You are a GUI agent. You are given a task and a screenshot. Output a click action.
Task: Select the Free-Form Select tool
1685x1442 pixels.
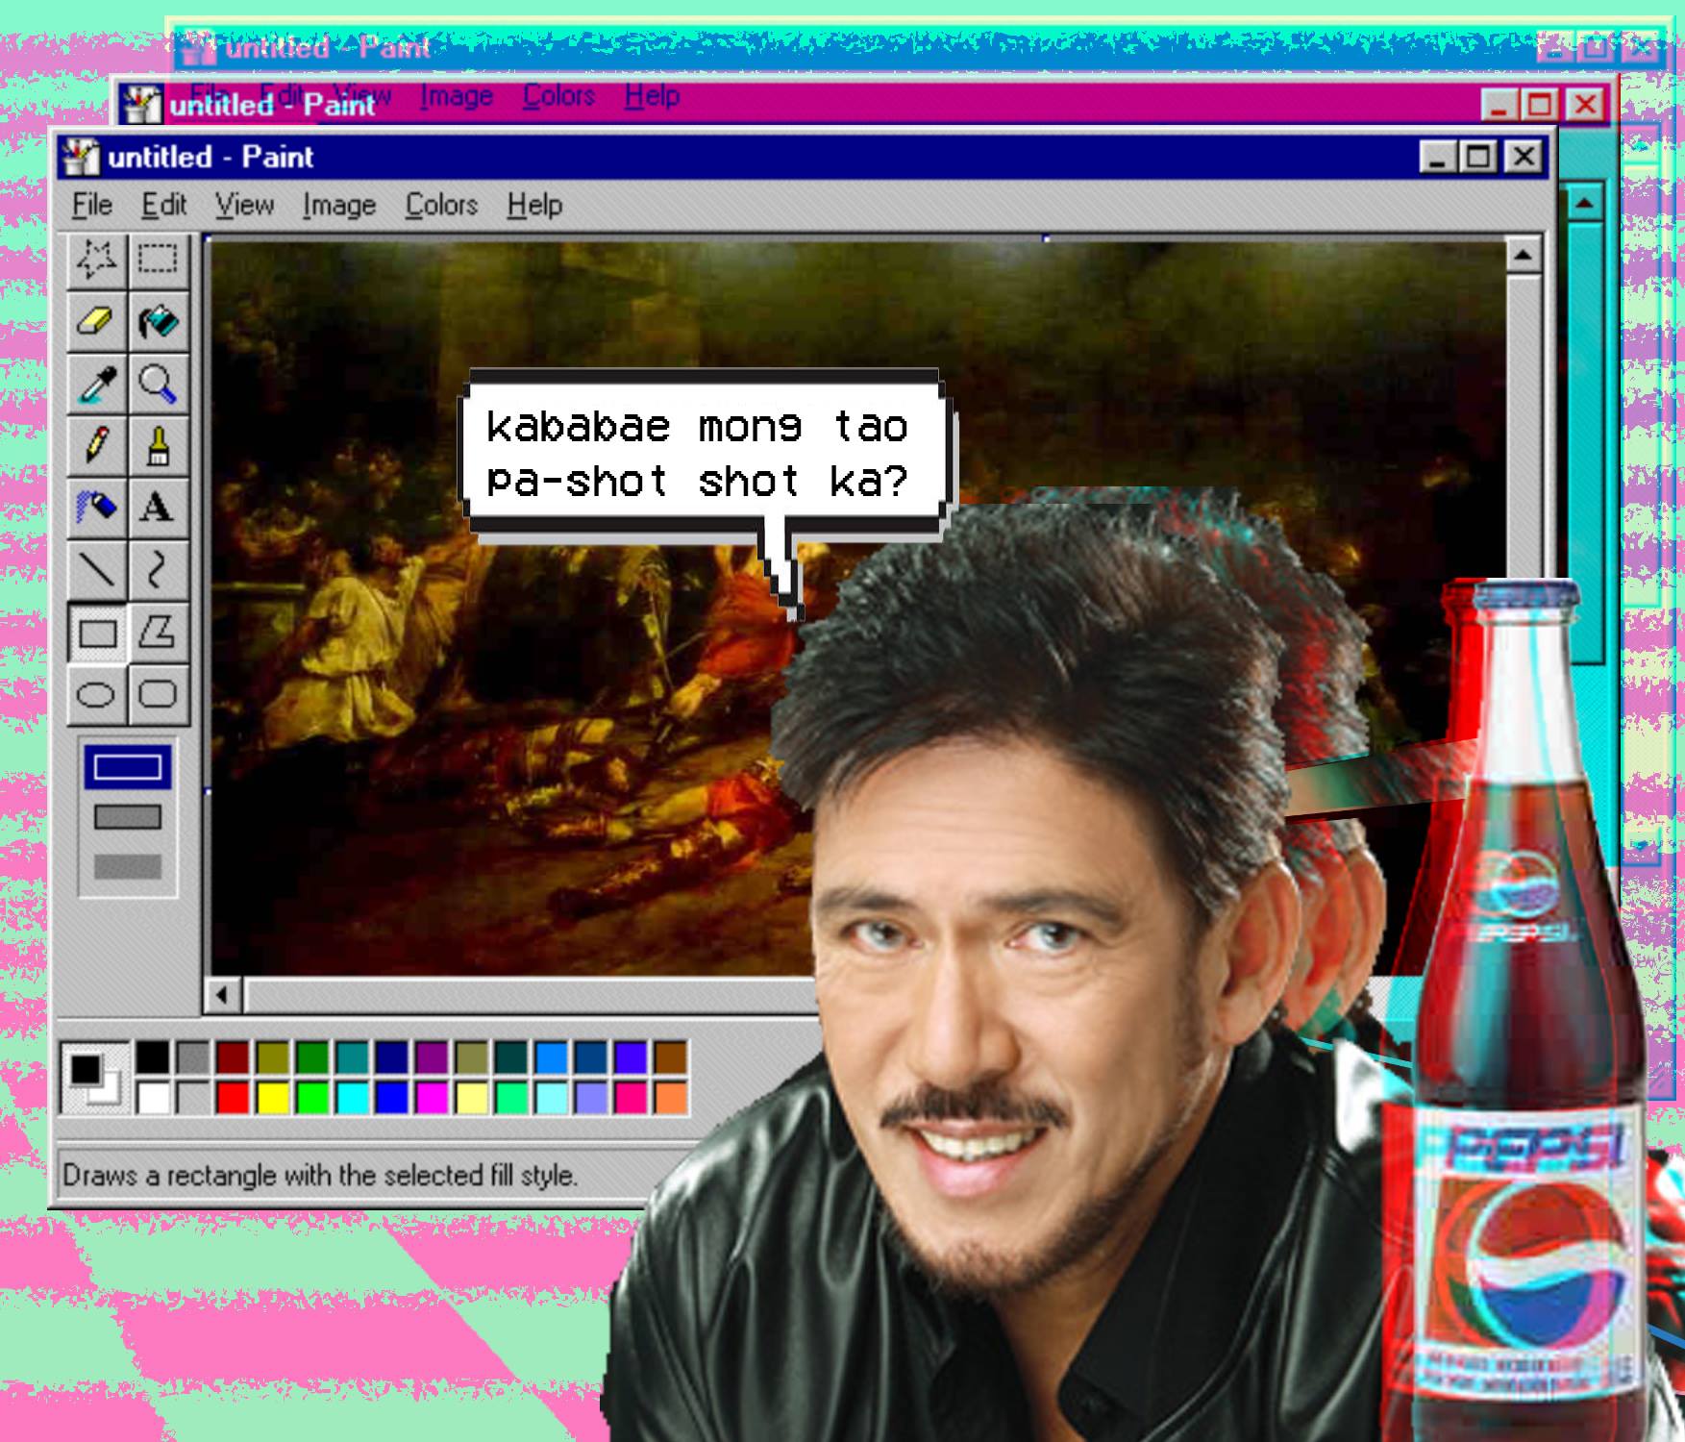click(96, 260)
